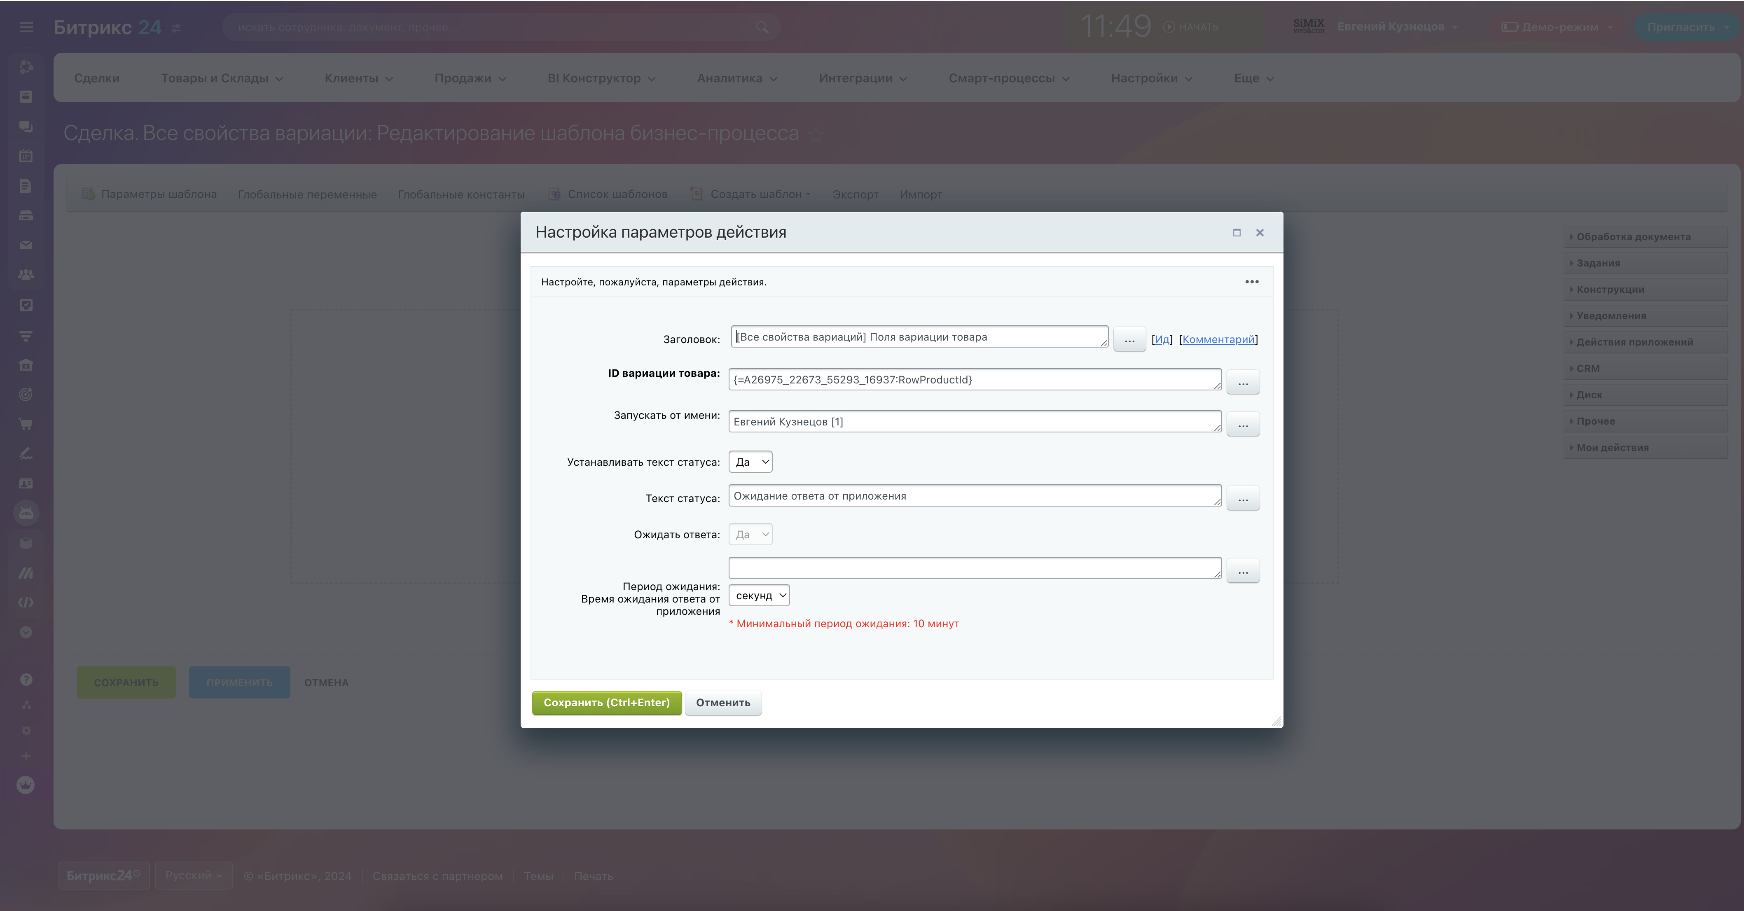Viewport: 1744px width, 911px height.
Task: Click the Комментарий link
Action: (1218, 340)
